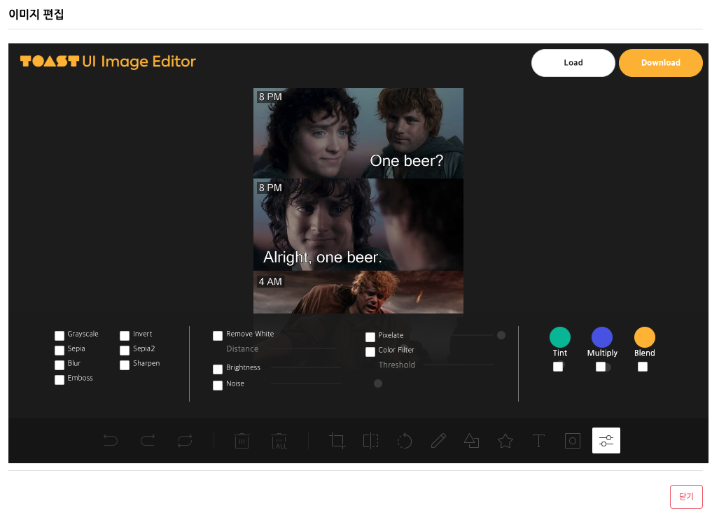Image resolution: width=712 pixels, height=515 pixels.
Task: Check the Pixelate checkbox
Action: [x=370, y=337]
